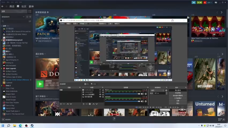Click the add scene plus icon in OBS
Viewport: 228px width, 128px height.
[x=61, y=104]
